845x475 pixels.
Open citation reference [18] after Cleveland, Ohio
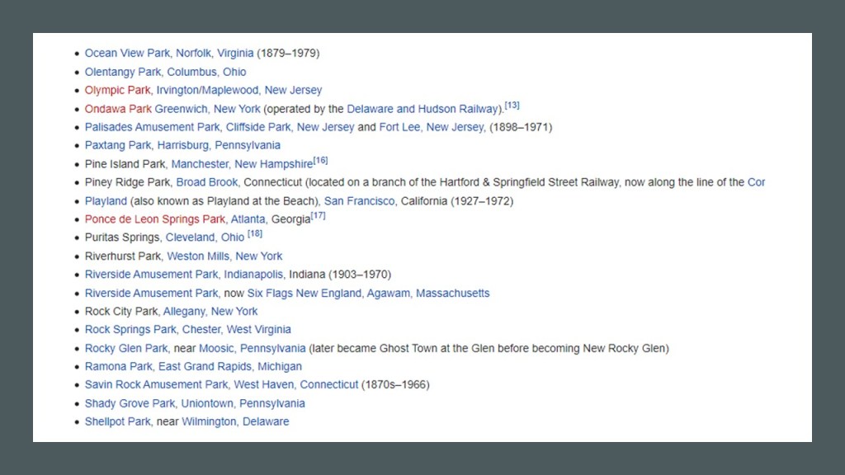click(255, 235)
